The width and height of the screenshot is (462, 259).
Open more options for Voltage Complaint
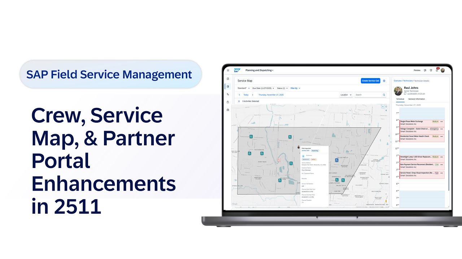[441, 129]
